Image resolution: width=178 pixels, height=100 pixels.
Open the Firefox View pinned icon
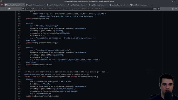pyautogui.click(x=2, y=5)
